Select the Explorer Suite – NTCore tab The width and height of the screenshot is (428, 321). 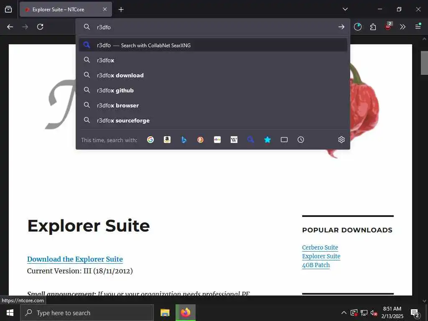point(66,9)
